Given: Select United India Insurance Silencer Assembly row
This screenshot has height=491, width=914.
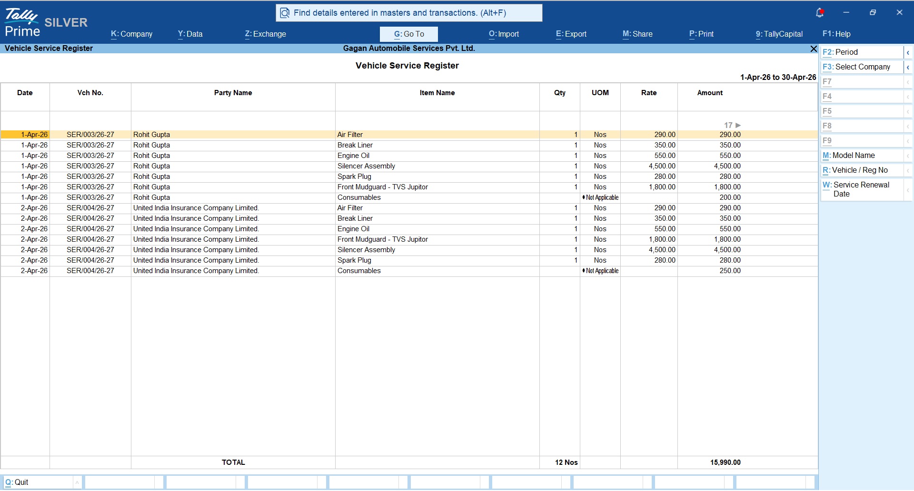Looking at the screenshot, I should (x=409, y=250).
